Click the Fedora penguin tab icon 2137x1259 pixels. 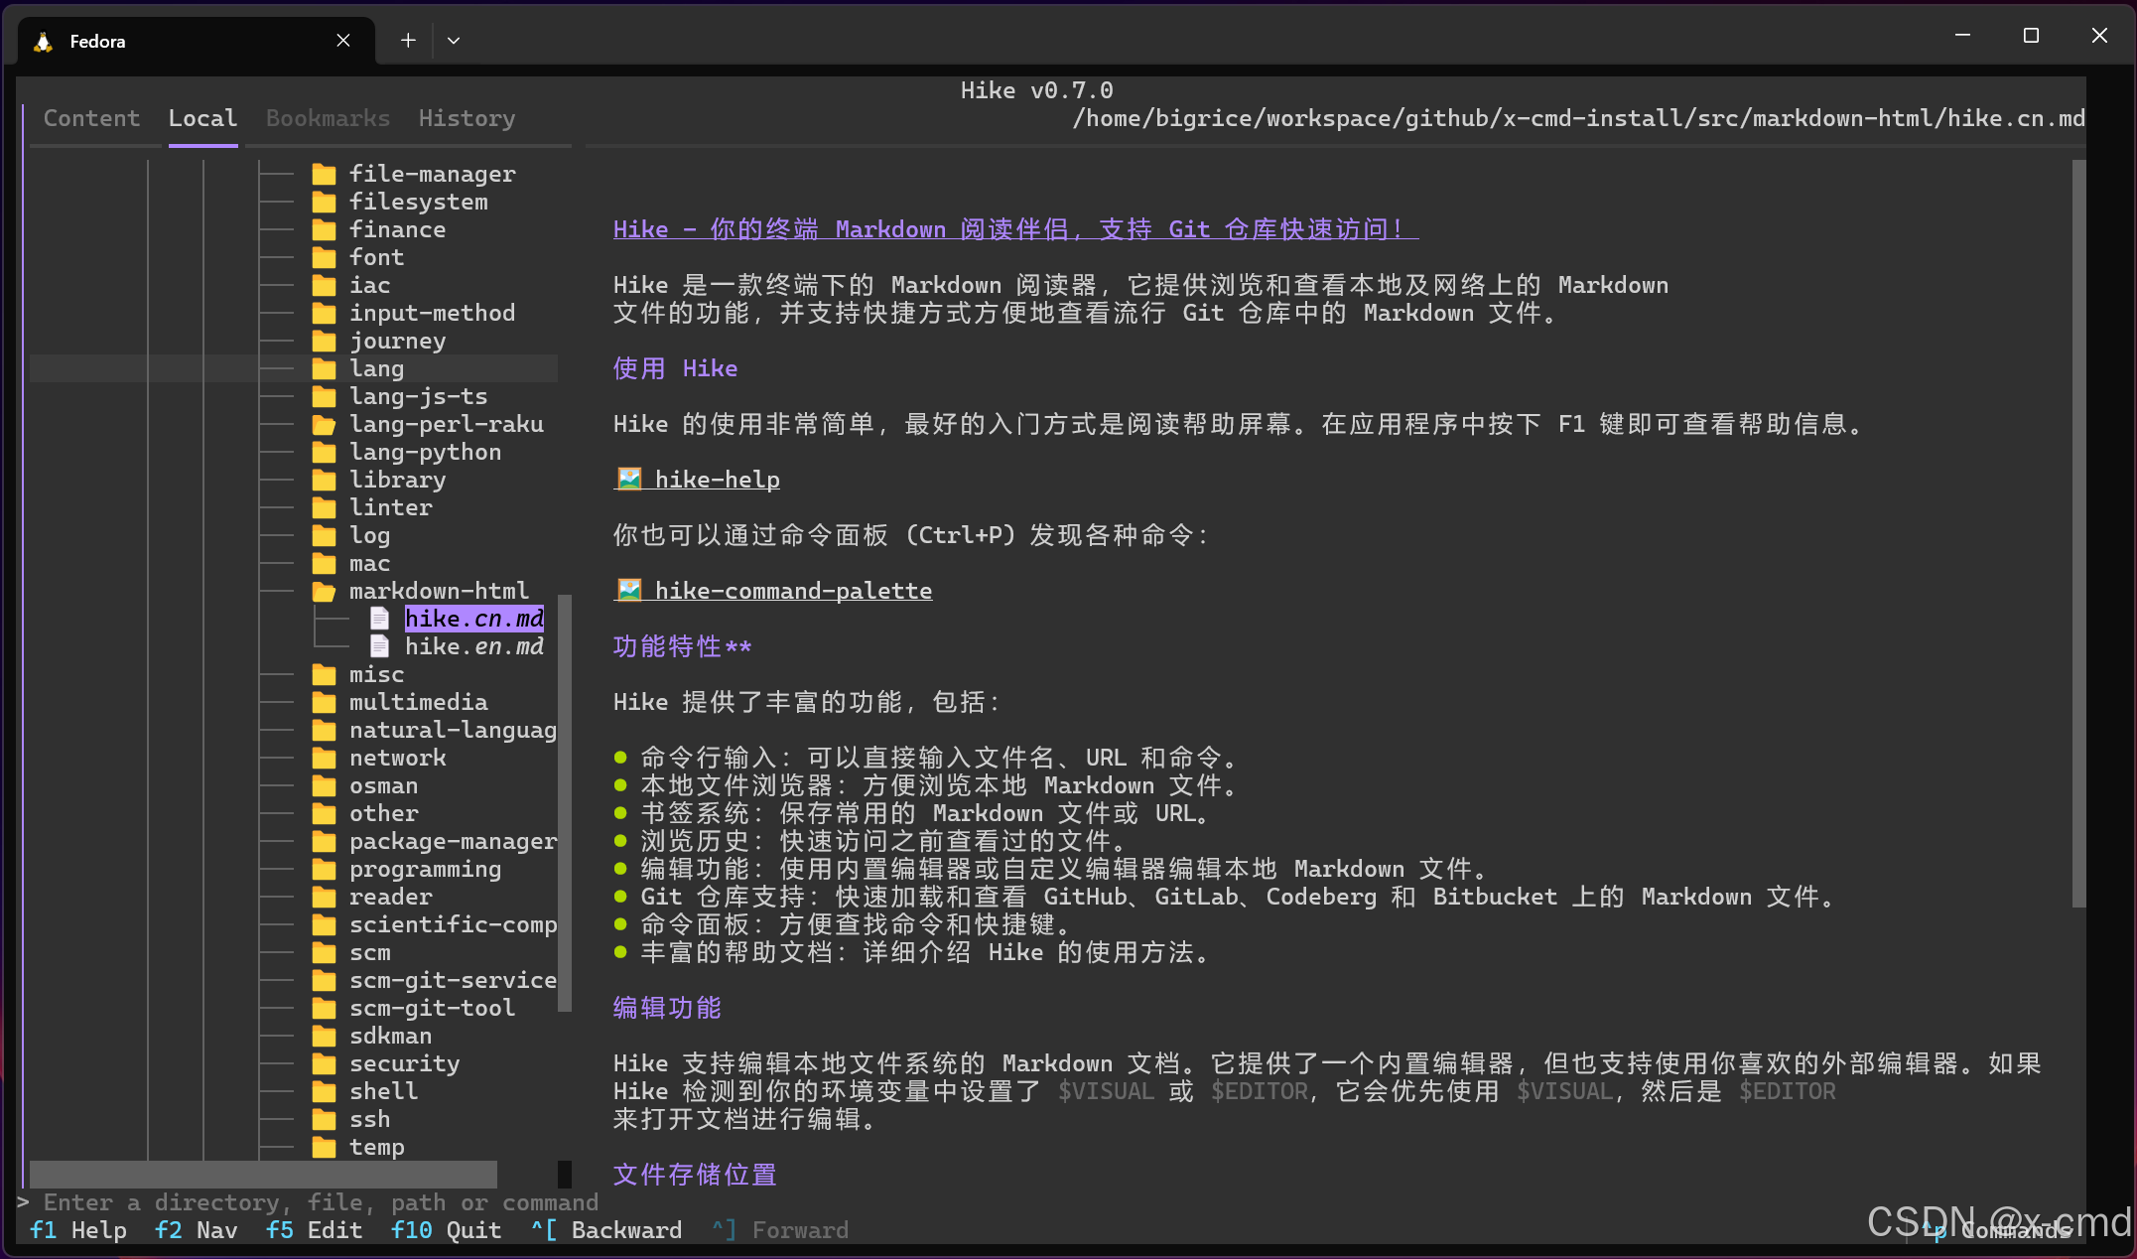tap(44, 42)
